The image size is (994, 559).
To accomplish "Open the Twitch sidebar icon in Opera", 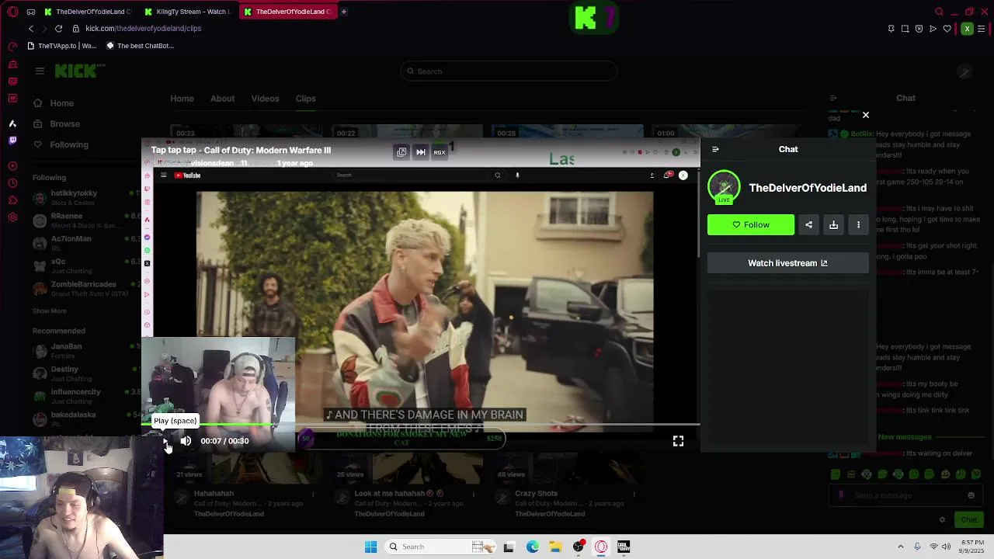I will 12,141.
